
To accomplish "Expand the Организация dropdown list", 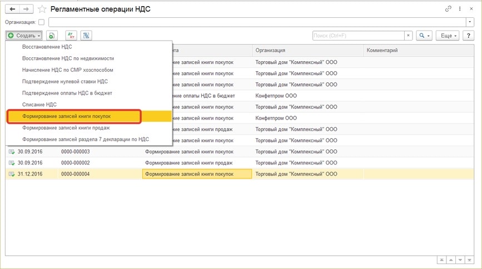I will (468, 22).
